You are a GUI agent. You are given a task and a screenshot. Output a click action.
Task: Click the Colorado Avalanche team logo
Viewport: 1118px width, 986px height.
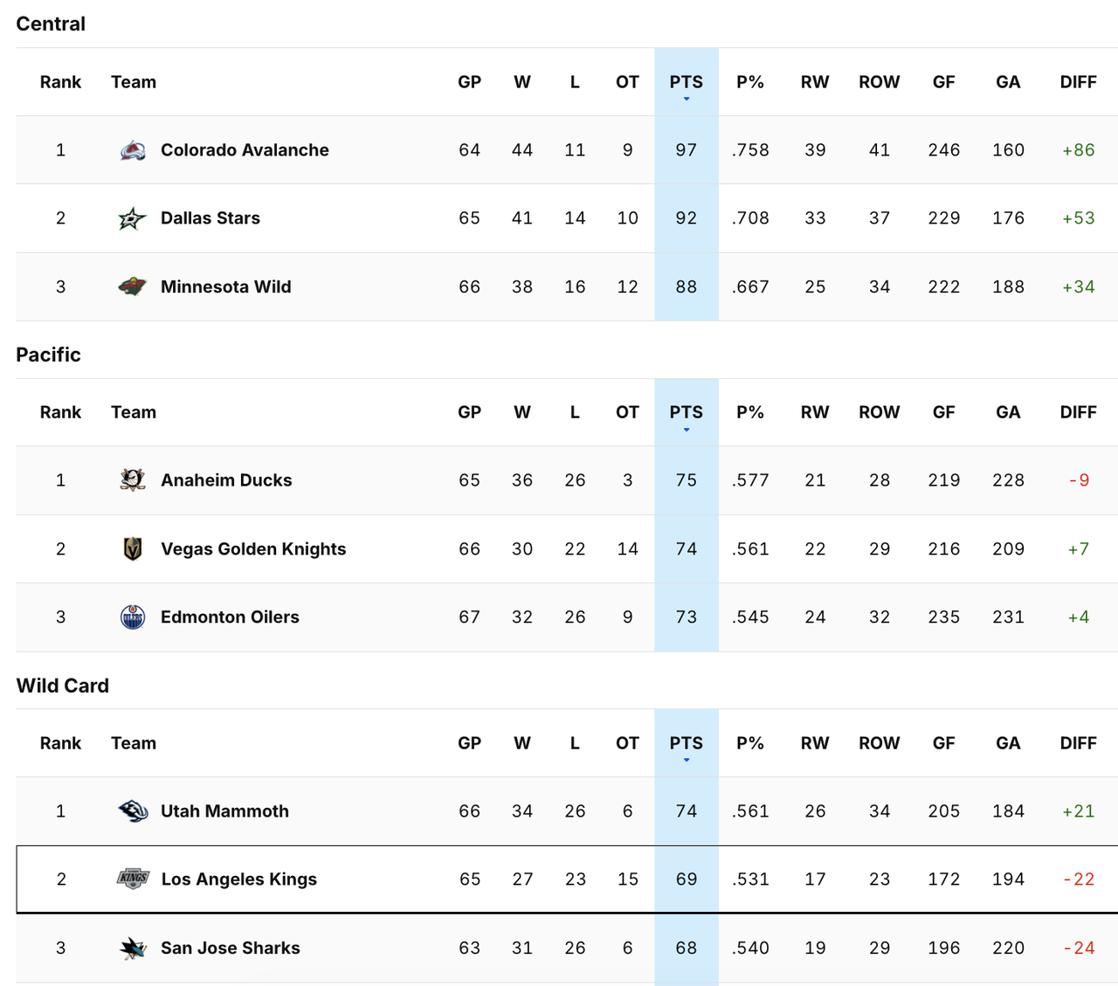coord(132,149)
